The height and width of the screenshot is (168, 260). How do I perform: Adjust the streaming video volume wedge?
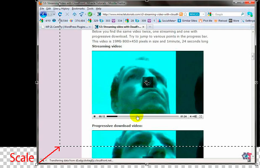(x=194, y=116)
